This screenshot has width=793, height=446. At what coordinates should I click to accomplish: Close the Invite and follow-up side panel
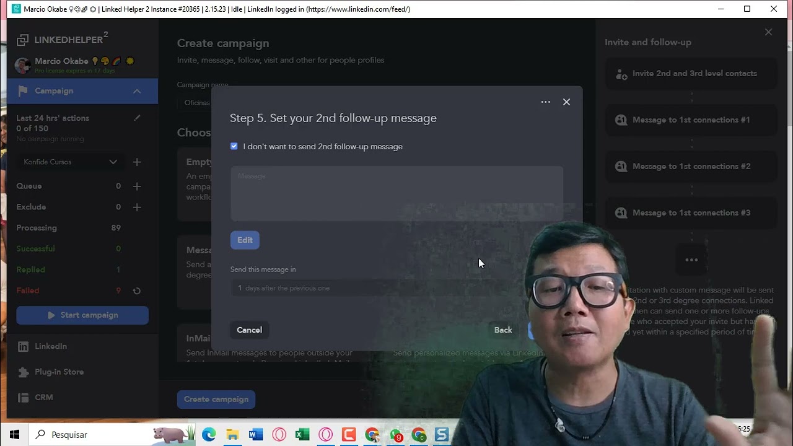pos(768,32)
